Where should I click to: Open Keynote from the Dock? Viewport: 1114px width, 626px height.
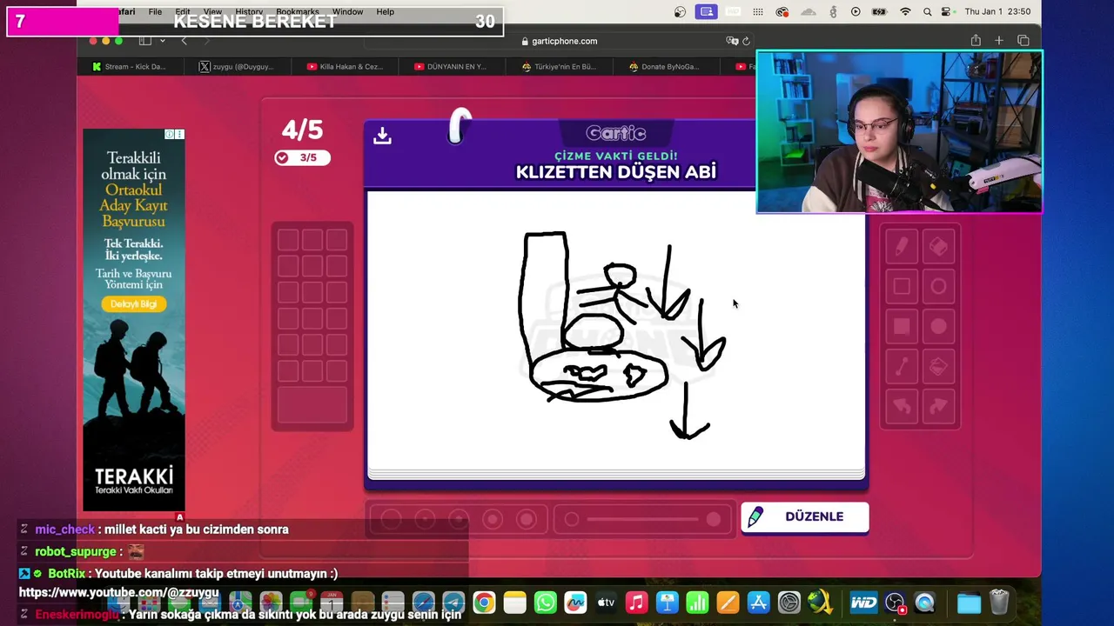pos(667,603)
